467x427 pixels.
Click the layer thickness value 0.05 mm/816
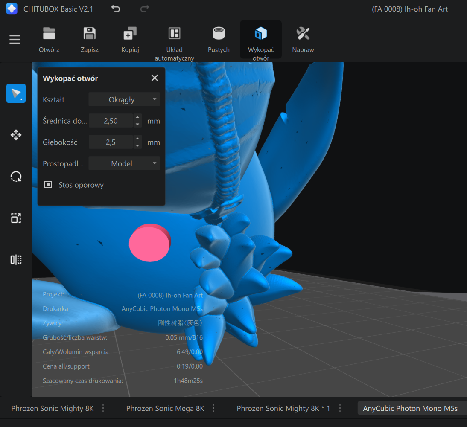[x=184, y=337]
